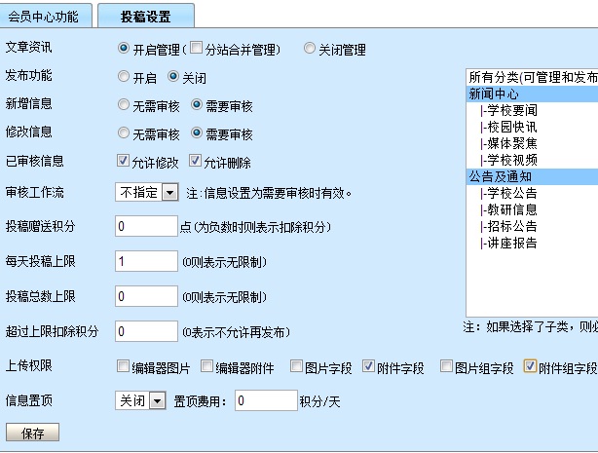Switch to the 会员中心功能 tab
Screen dimensions: 598x453
tap(47, 16)
